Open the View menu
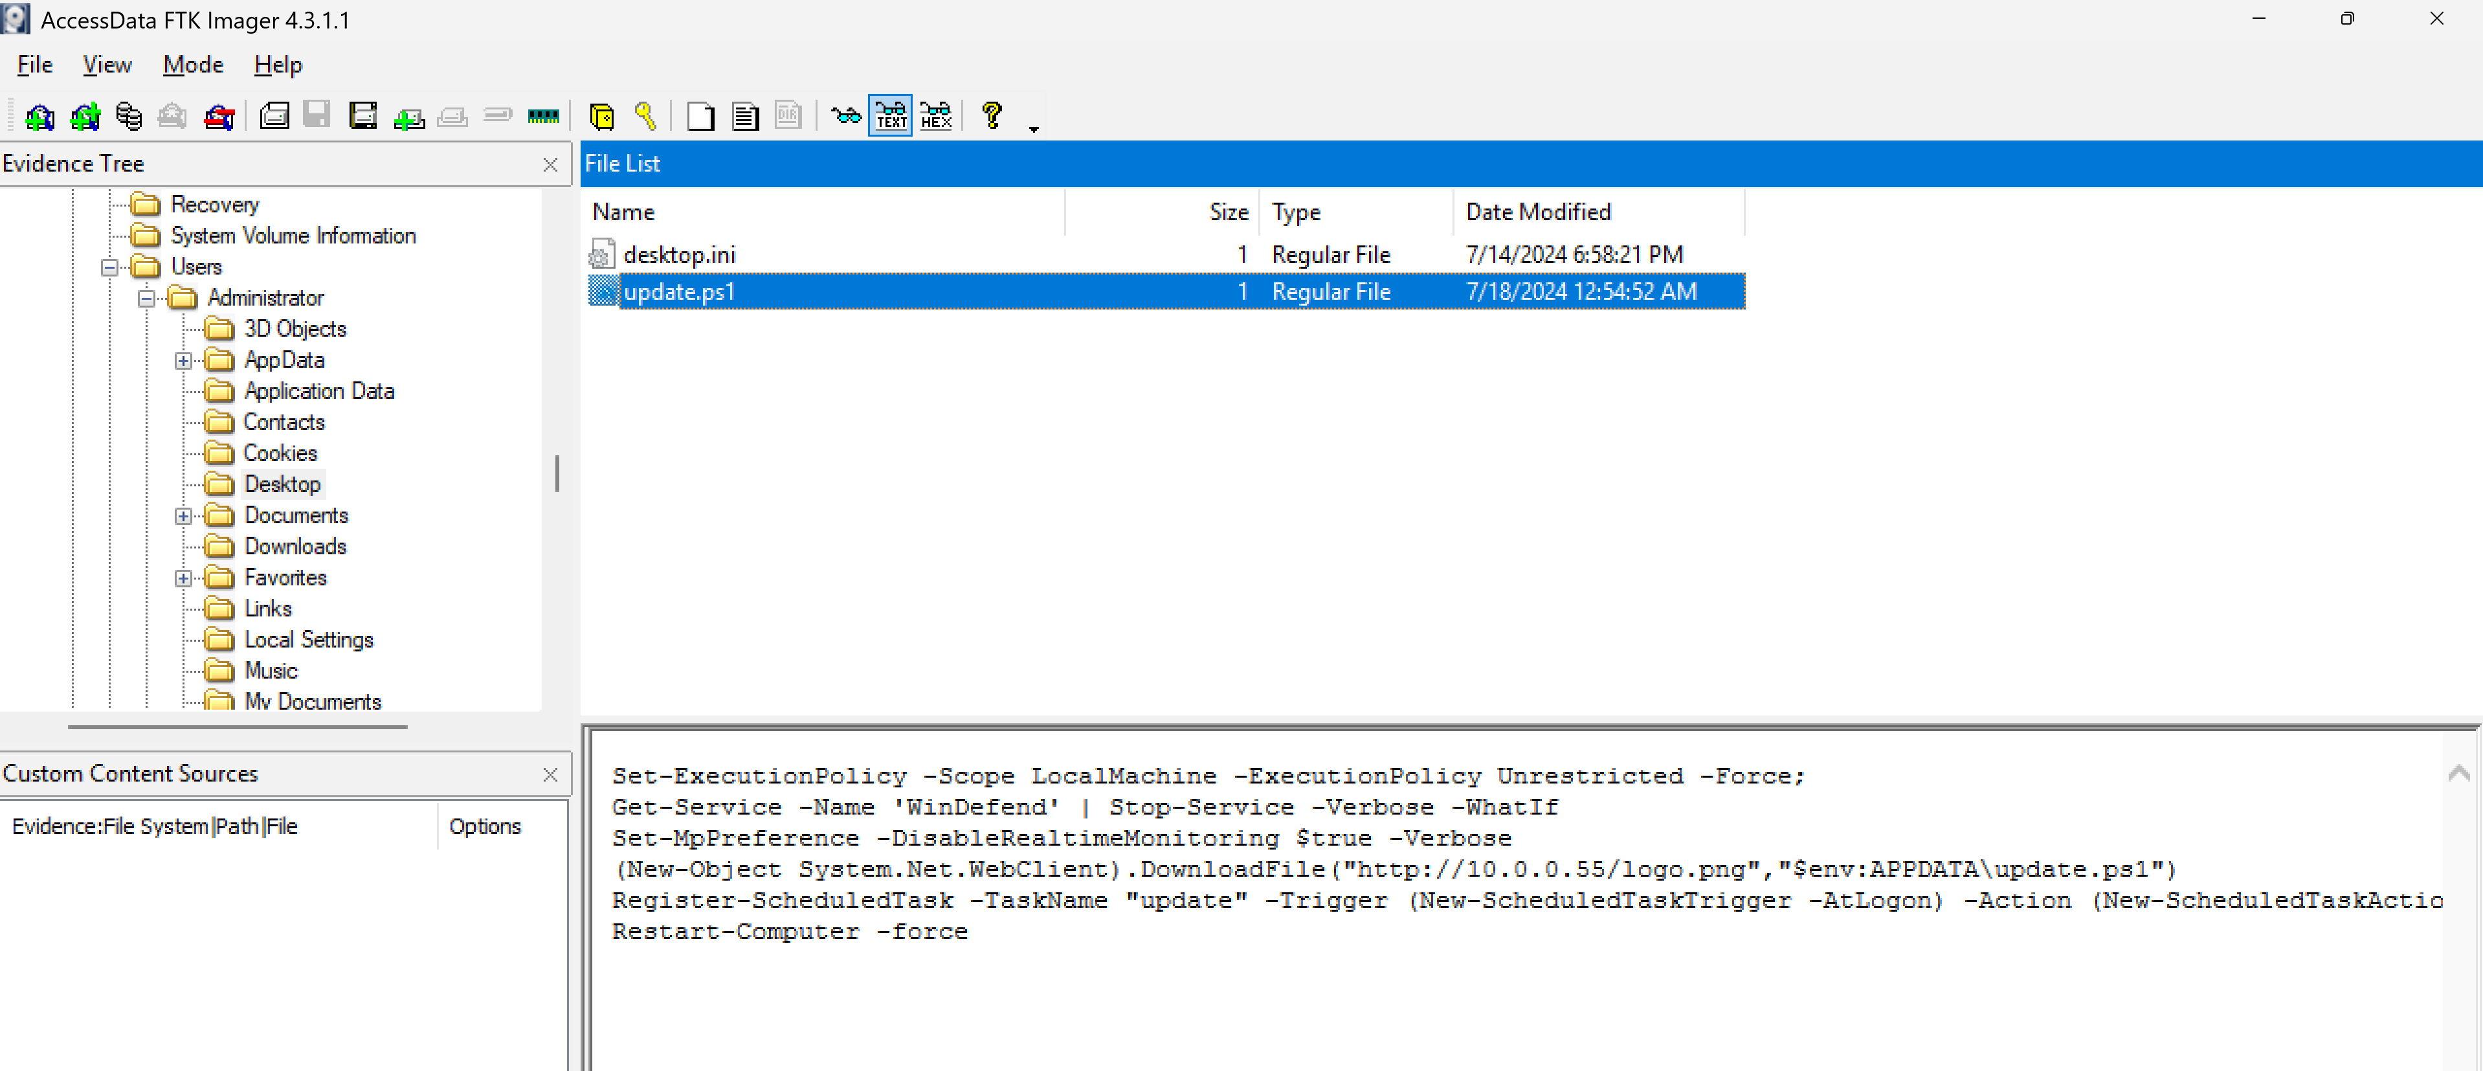 [107, 65]
